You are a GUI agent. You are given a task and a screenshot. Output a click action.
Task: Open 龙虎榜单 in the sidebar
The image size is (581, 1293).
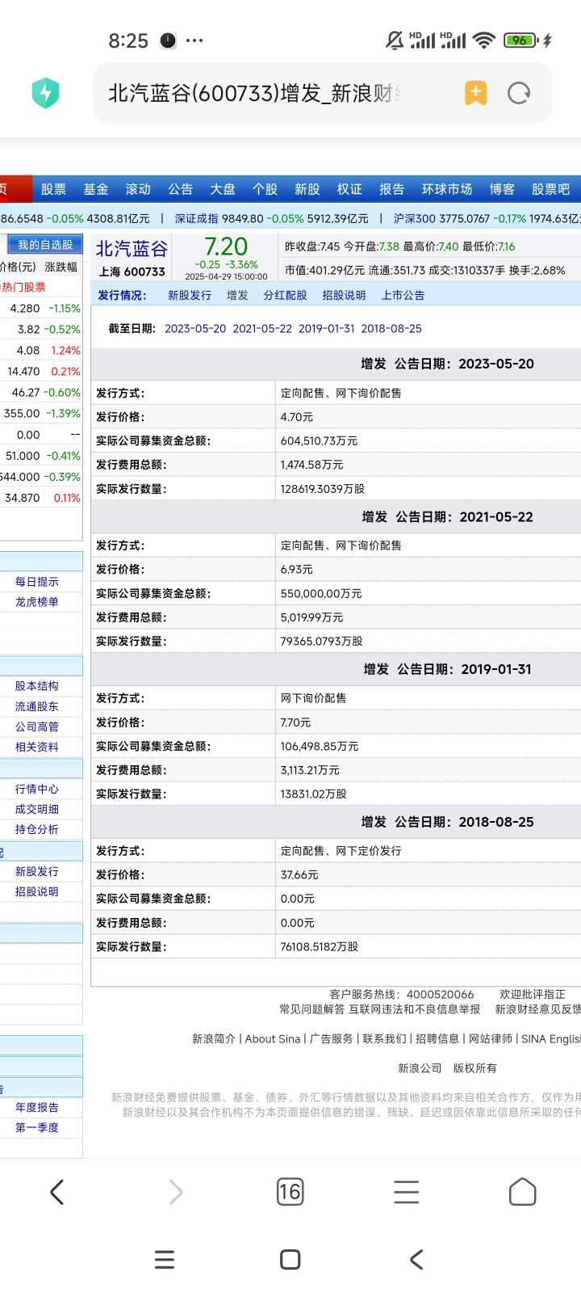[36, 602]
